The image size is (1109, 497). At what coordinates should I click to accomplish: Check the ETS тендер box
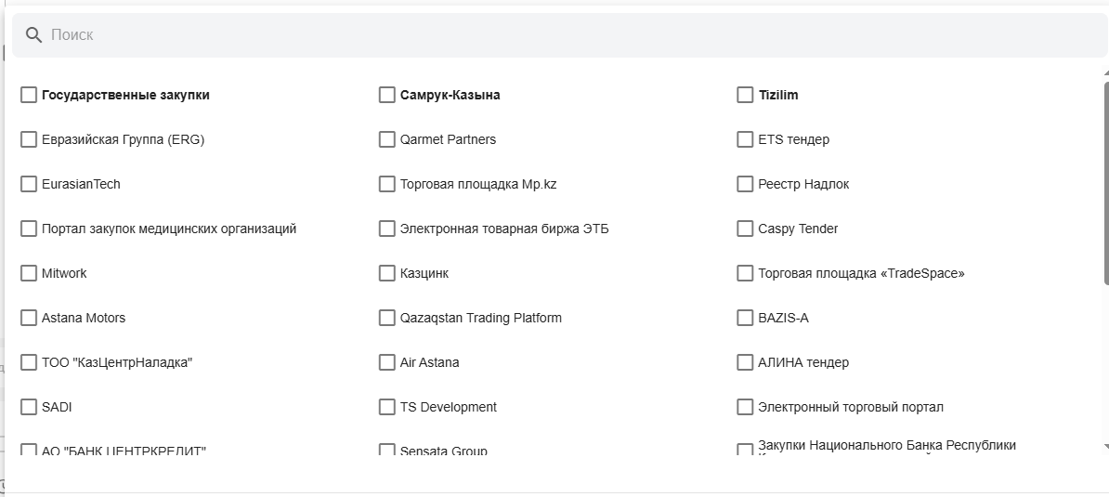pos(745,139)
